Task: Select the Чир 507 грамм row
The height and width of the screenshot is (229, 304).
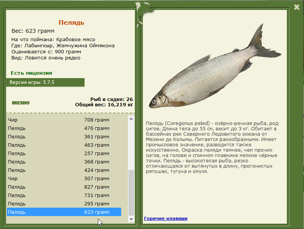Action: pos(64,178)
